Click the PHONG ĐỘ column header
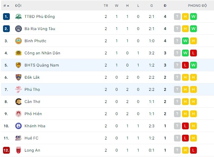This screenshot has height=157, width=214. [x=197, y=6]
